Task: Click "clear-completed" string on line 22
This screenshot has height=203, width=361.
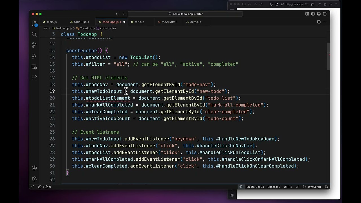Action: 226,112
